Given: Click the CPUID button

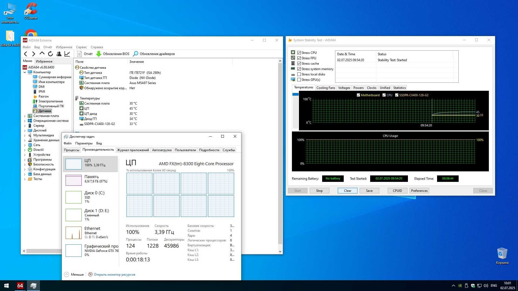Looking at the screenshot, I should tap(397, 191).
